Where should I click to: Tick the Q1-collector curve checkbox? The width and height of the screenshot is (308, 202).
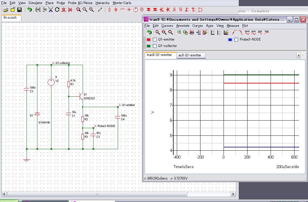point(155,46)
